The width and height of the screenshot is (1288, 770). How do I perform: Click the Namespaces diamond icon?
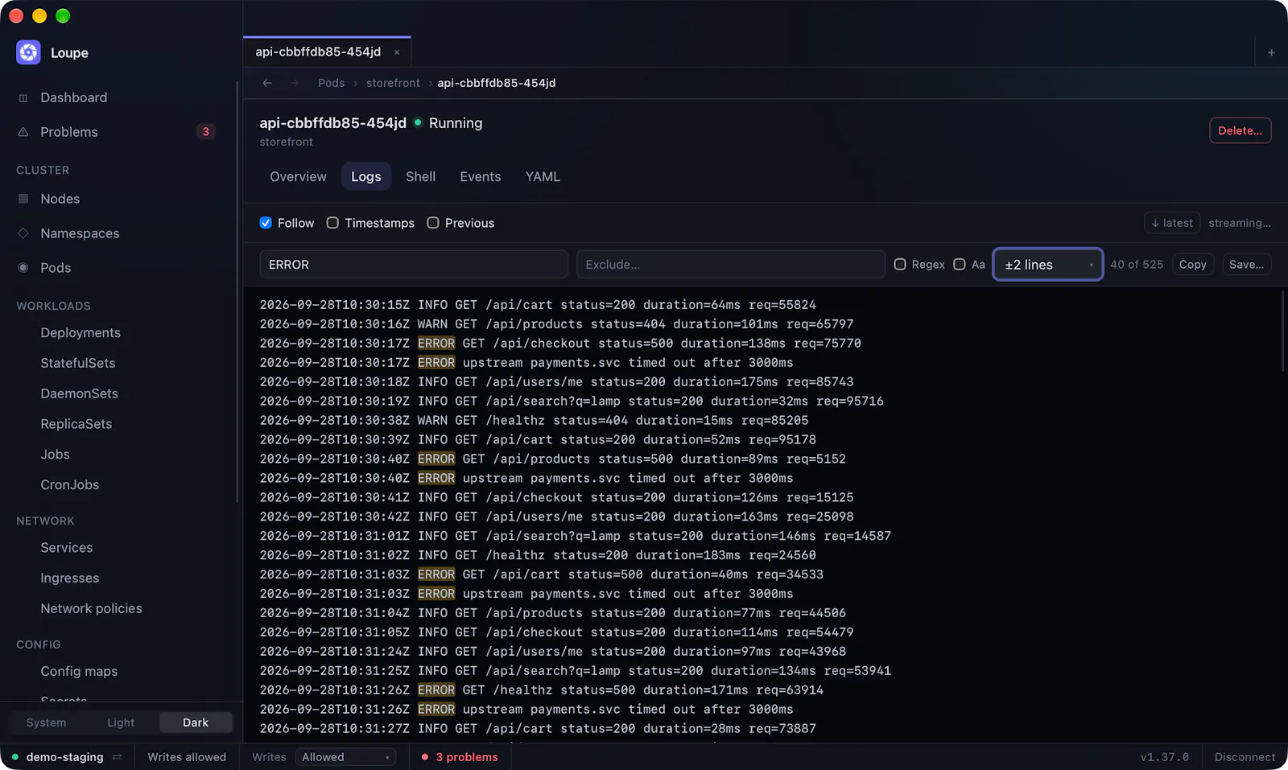[23, 233]
